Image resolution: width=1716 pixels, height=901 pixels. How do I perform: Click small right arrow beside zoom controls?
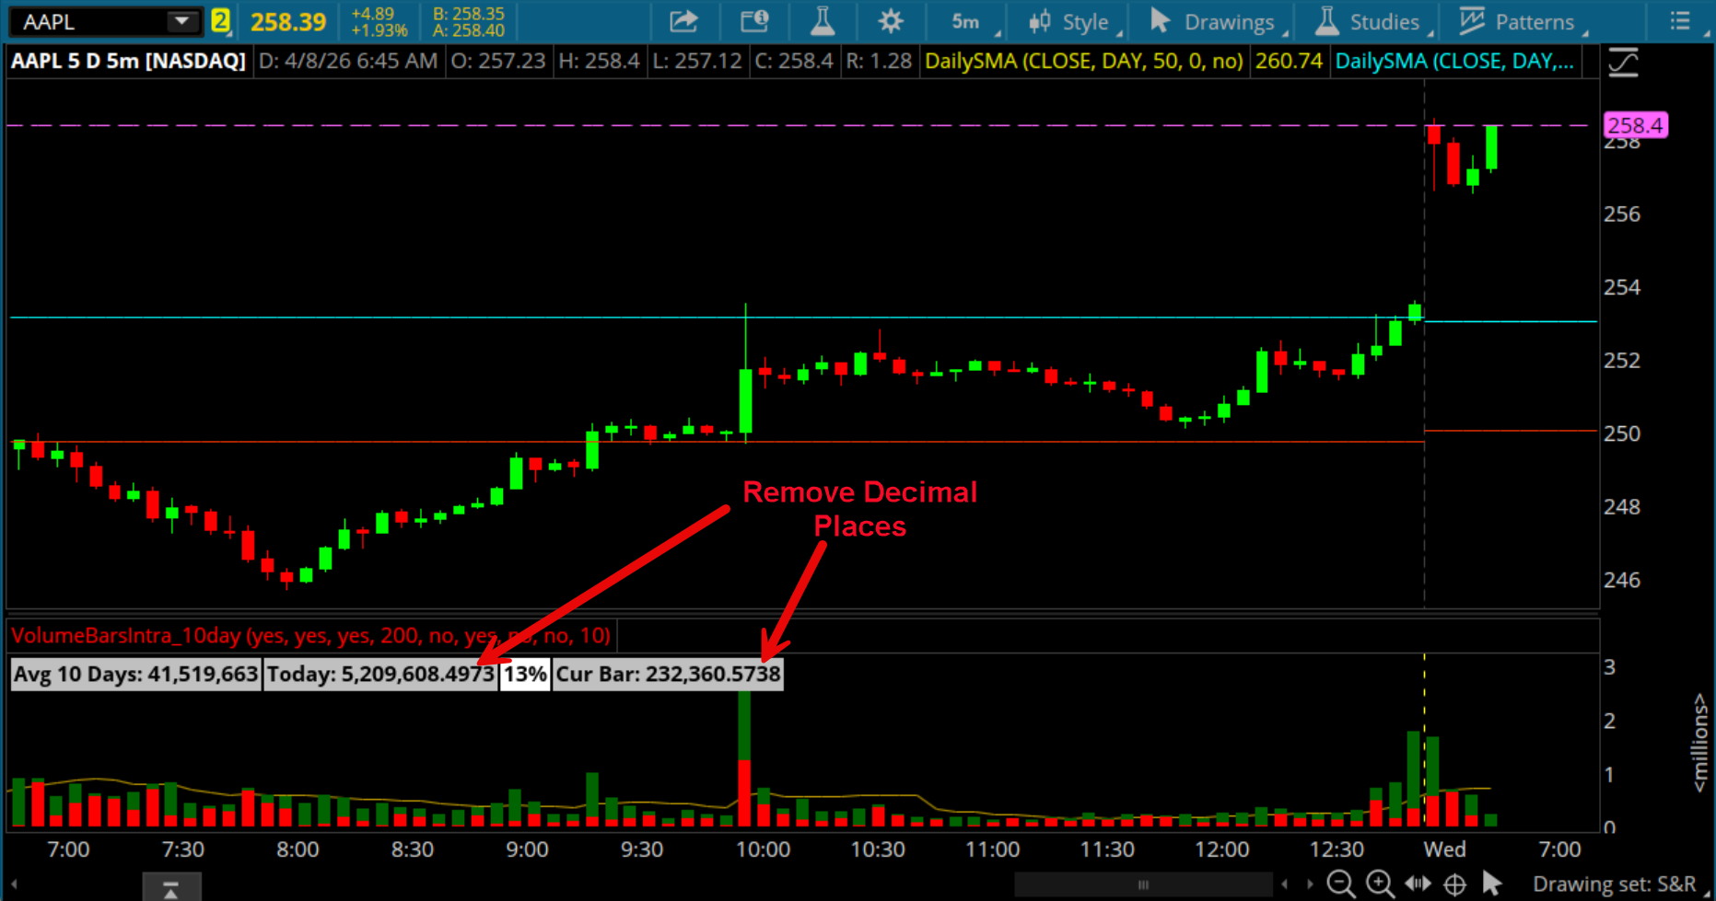point(1310,884)
